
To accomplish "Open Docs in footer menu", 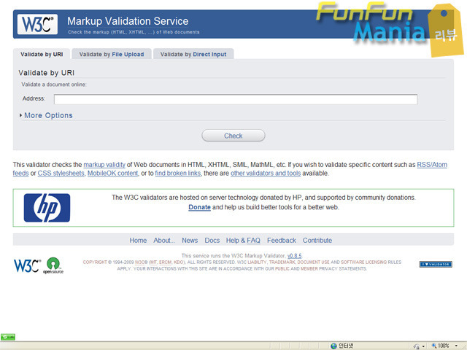I will coord(212,240).
